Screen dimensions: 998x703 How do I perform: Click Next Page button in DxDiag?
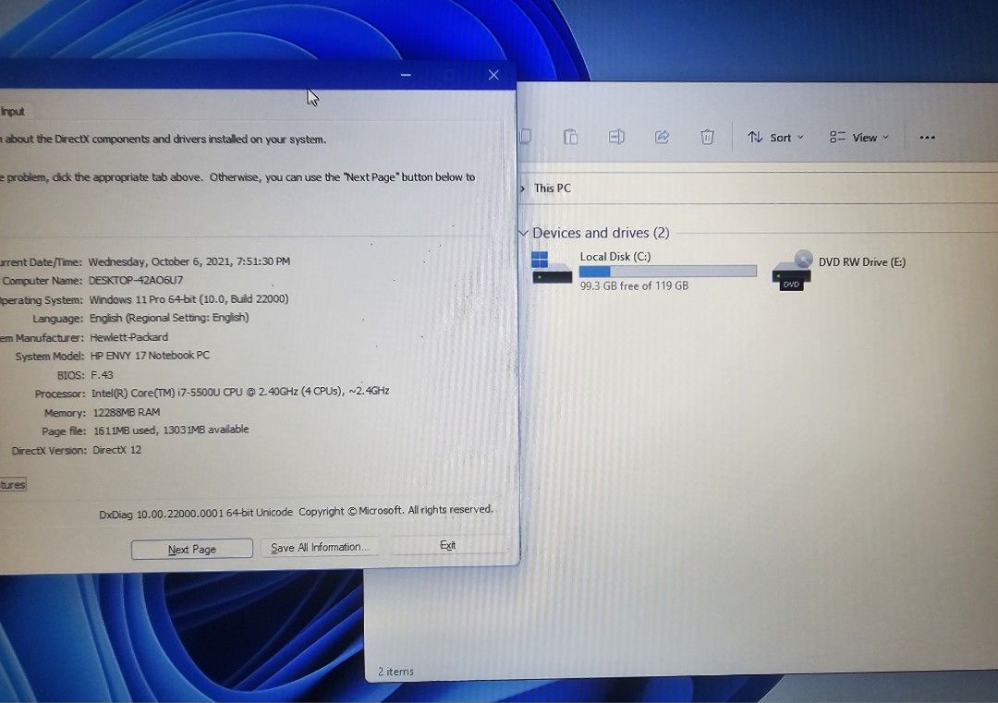tap(191, 549)
